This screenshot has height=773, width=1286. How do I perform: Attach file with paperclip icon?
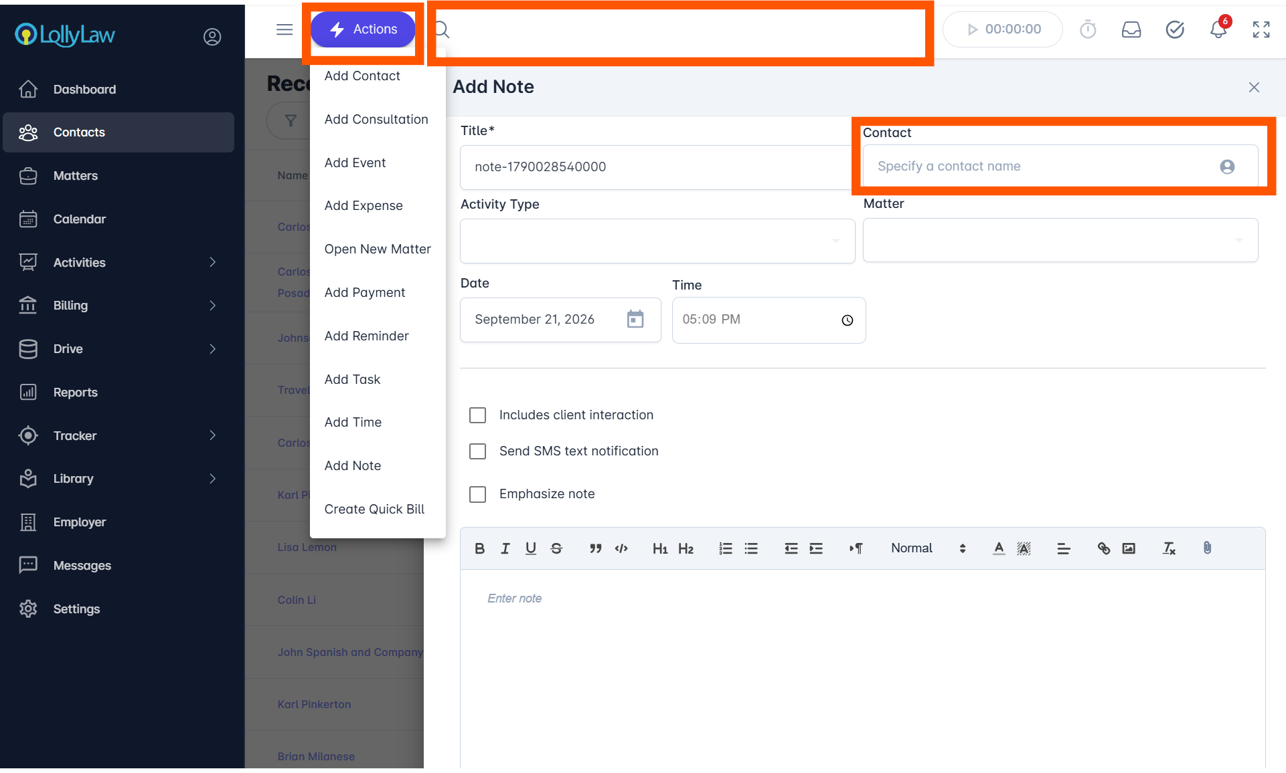click(x=1207, y=548)
